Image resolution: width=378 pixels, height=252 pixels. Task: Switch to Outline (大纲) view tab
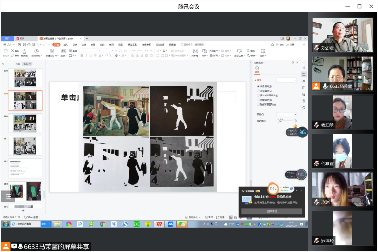coord(18,64)
